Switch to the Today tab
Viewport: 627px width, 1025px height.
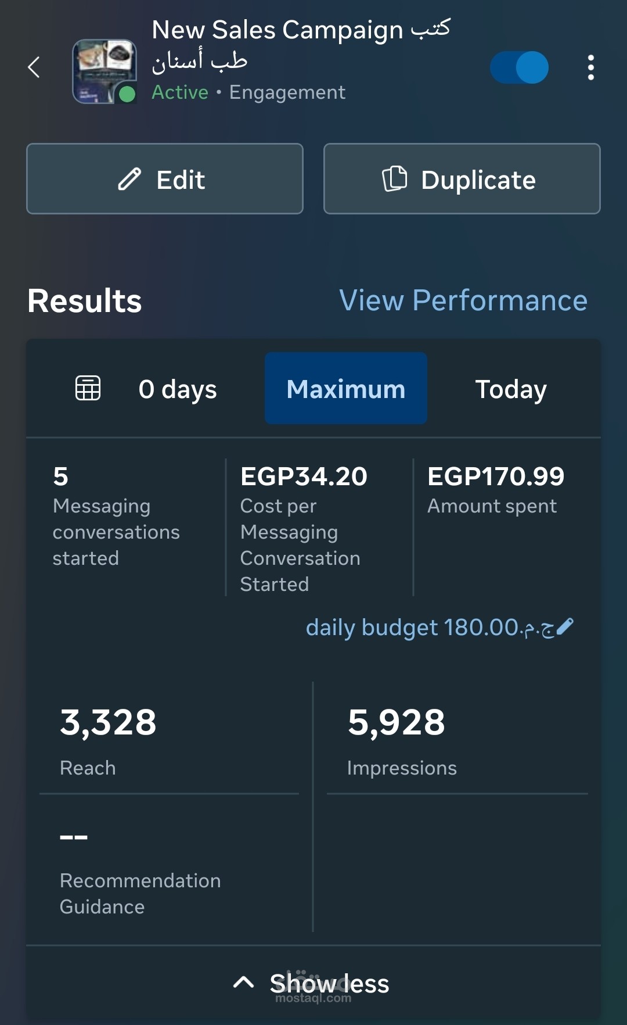(511, 389)
